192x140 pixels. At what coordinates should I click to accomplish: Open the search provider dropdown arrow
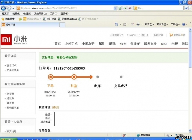pos(190,8)
